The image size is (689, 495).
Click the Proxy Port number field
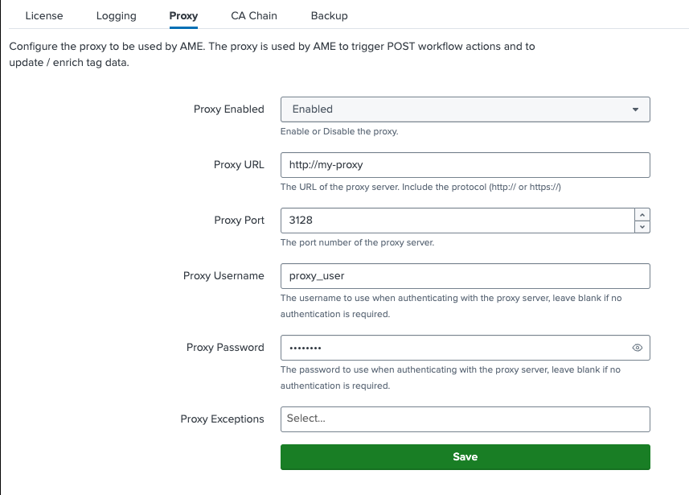click(450, 220)
